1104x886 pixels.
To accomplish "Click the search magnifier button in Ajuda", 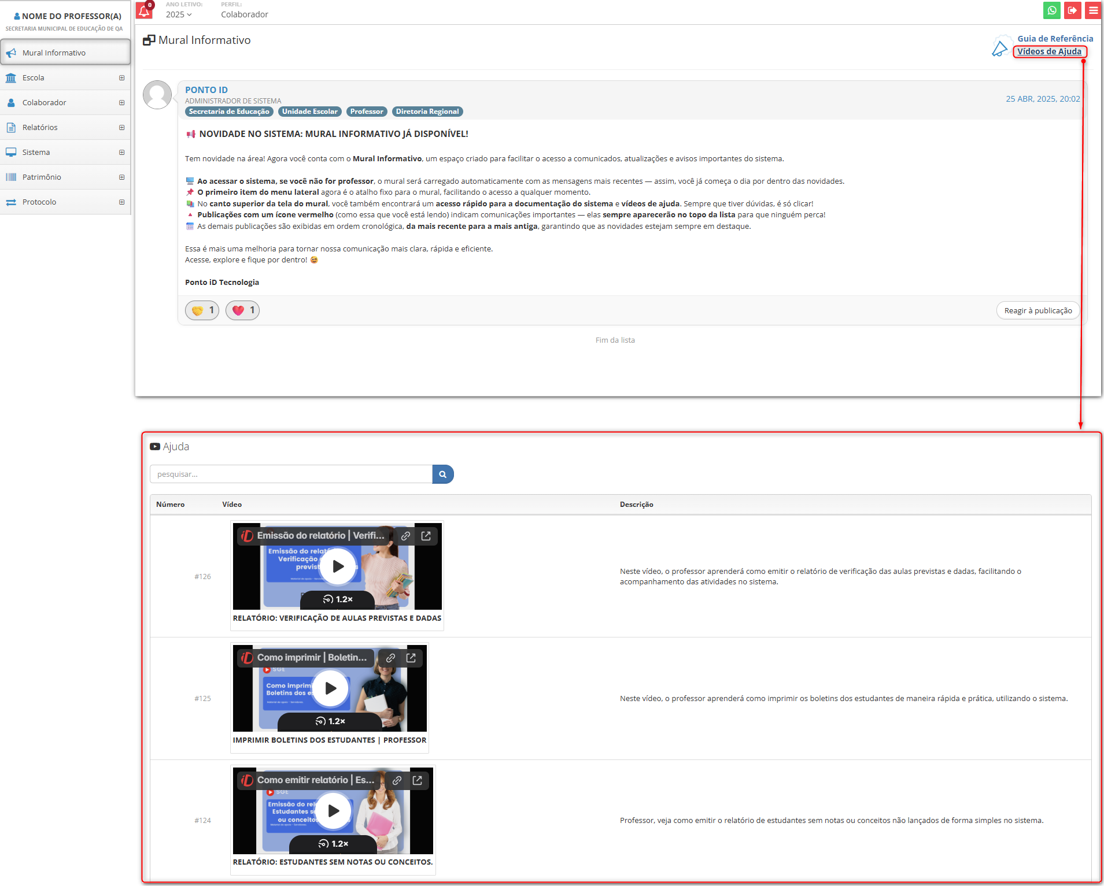I will [x=443, y=474].
